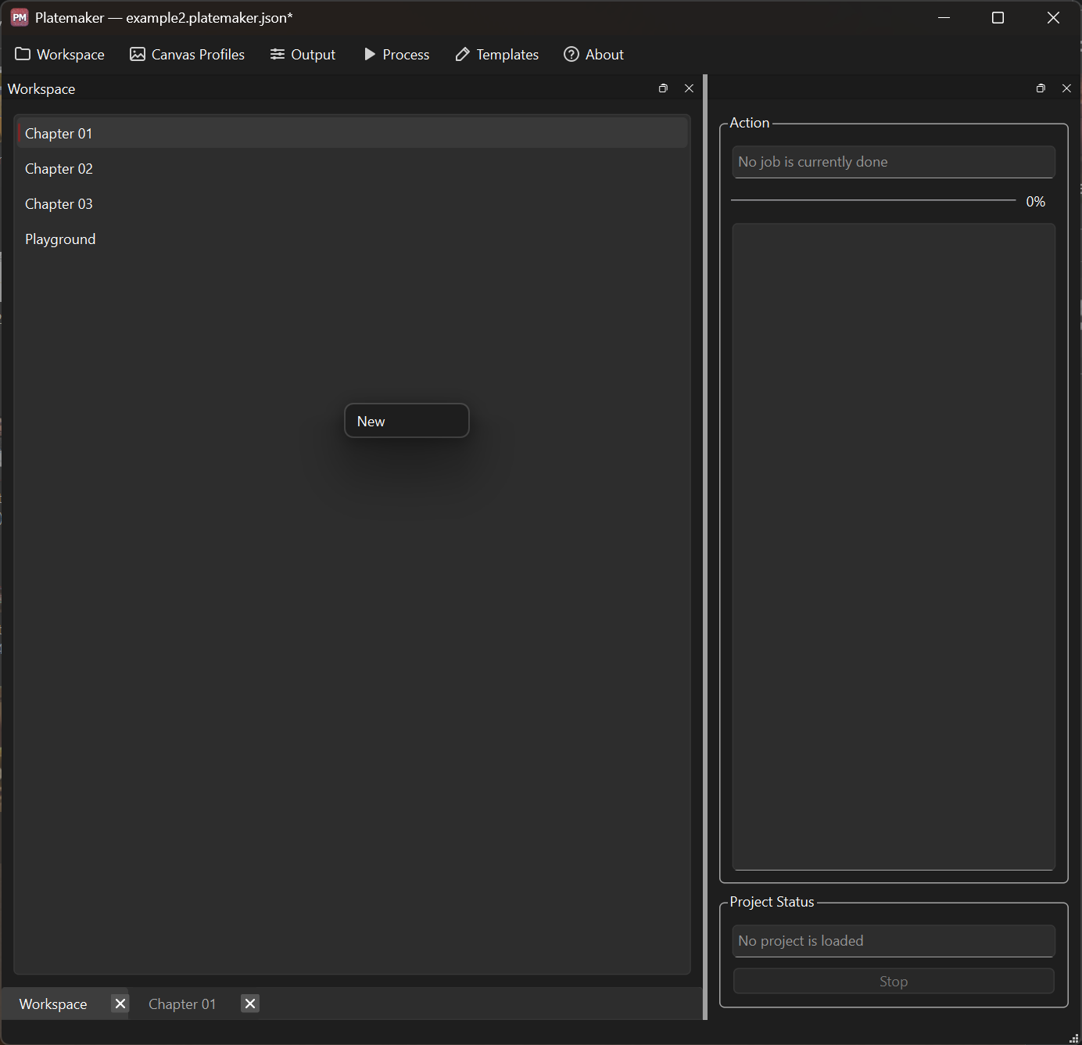This screenshot has height=1045, width=1082.
Task: Close the Platemaker window
Action: tap(1053, 17)
